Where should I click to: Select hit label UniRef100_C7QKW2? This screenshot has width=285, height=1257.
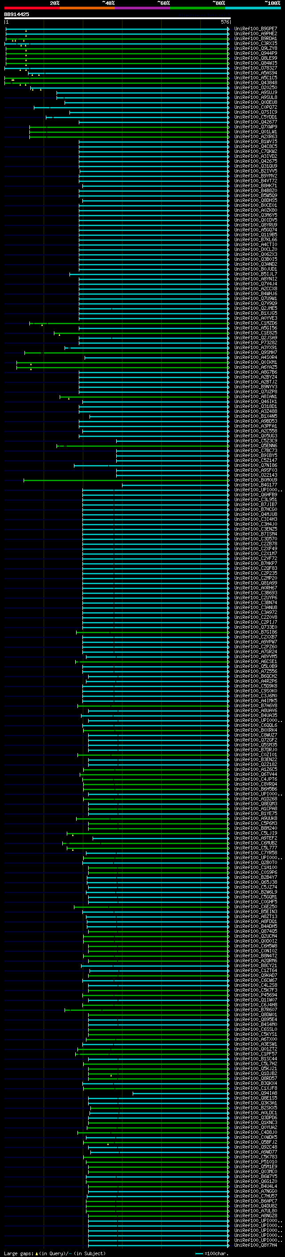(256, 151)
